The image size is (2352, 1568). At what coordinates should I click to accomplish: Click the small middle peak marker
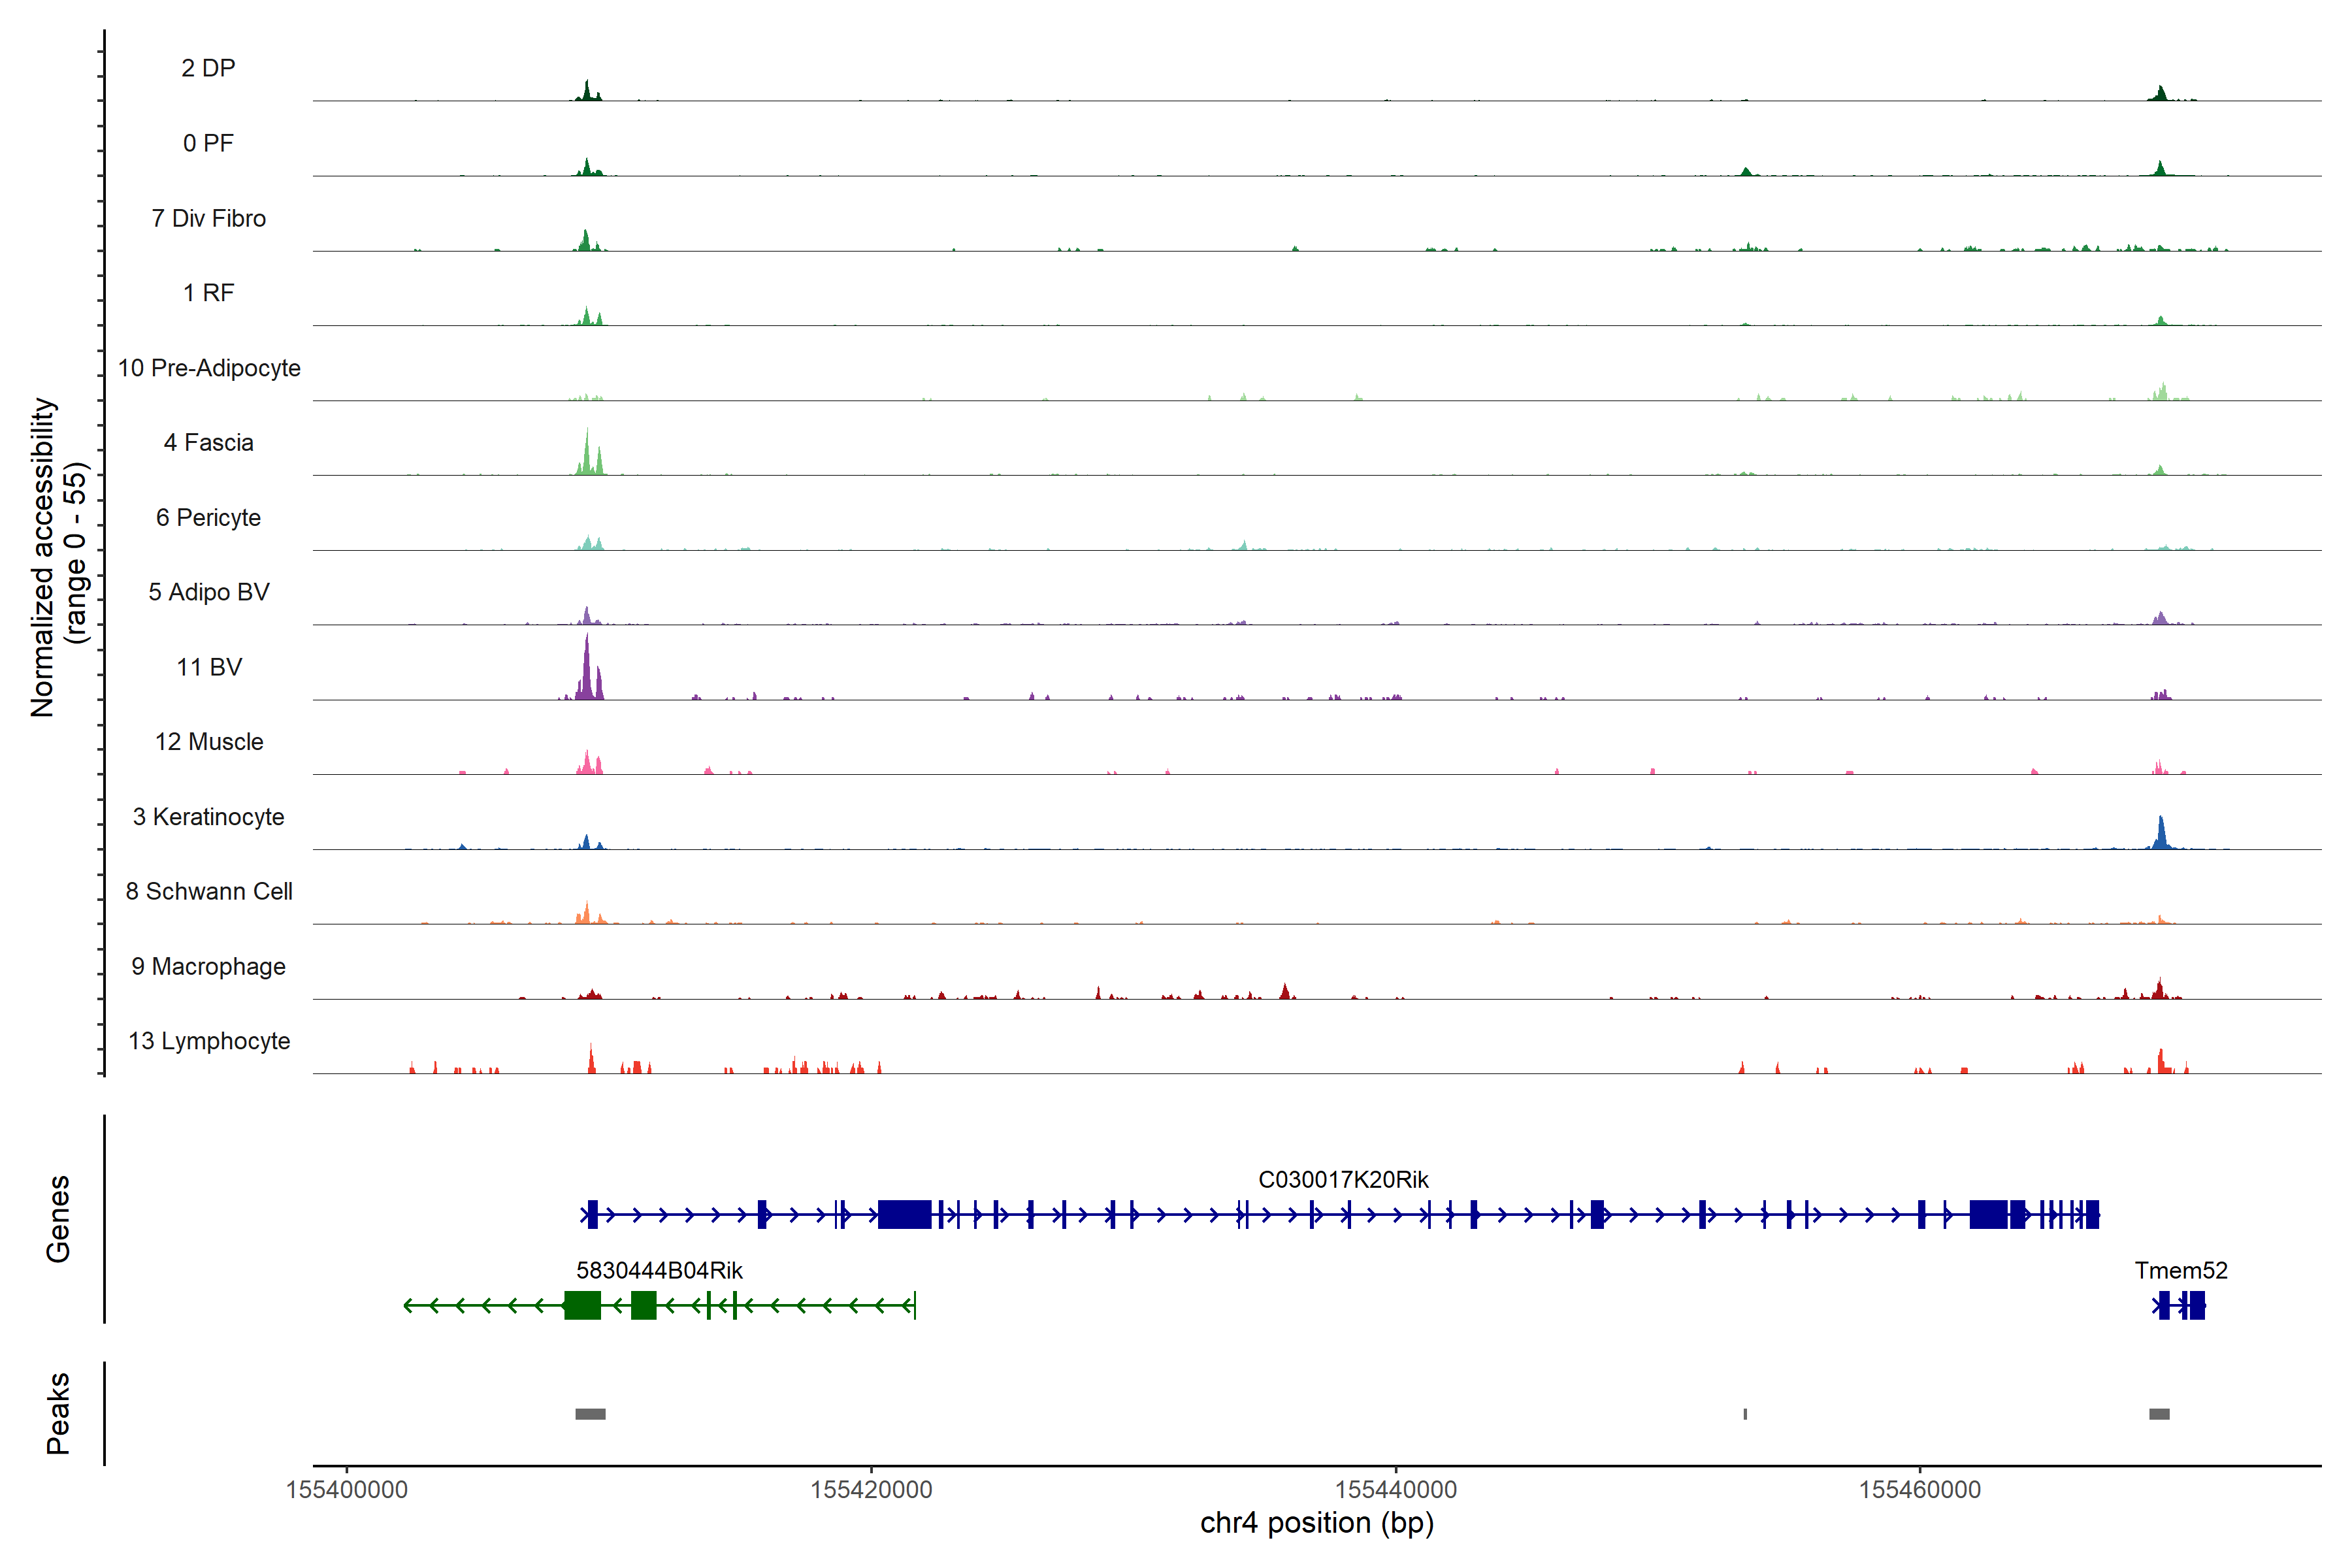click(1745, 1414)
